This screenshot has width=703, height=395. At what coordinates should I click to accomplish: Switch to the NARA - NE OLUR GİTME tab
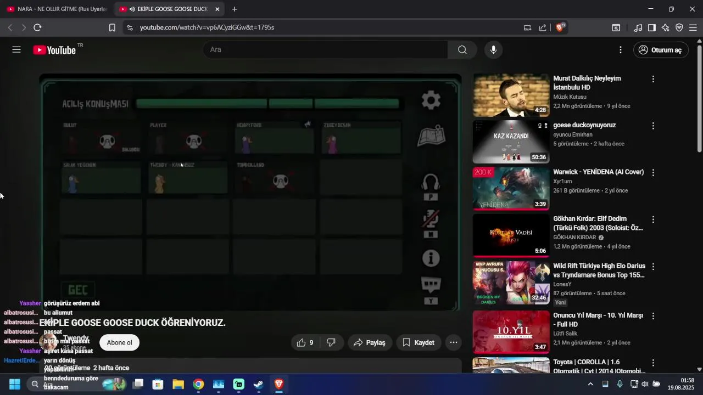(x=57, y=9)
